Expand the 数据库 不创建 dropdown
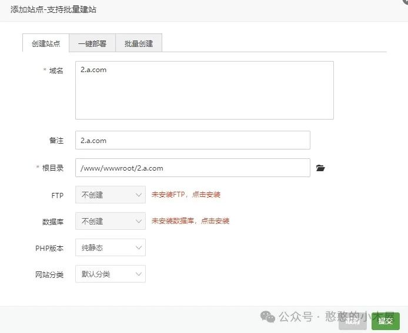The width and height of the screenshot is (408, 333). click(x=110, y=221)
